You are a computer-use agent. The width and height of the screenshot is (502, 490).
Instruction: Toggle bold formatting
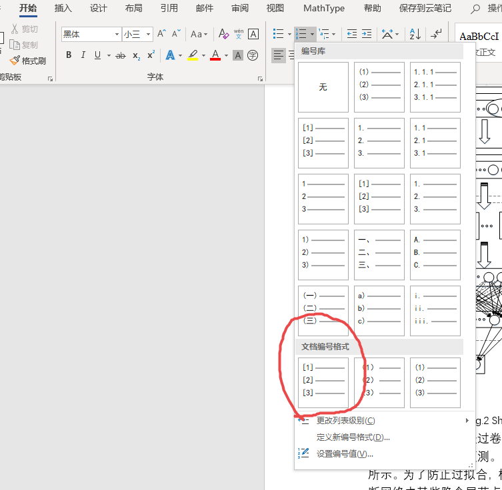click(69, 55)
